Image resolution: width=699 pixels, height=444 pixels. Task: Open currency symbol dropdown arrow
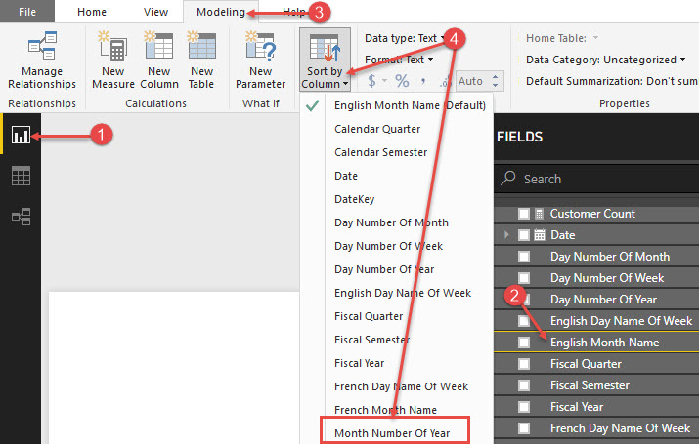[x=384, y=81]
